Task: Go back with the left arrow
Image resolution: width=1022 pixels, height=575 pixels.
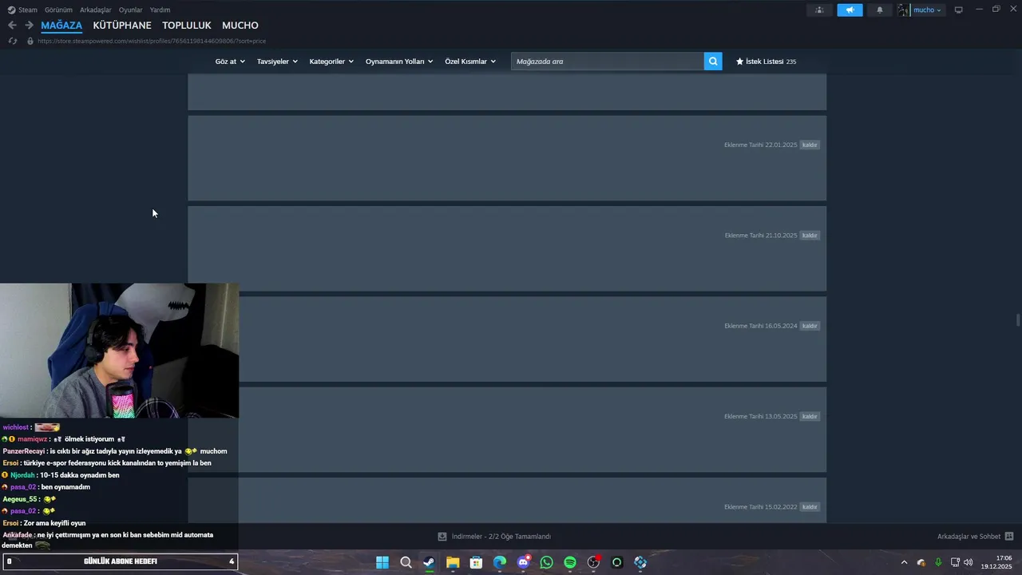Action: coord(12,26)
